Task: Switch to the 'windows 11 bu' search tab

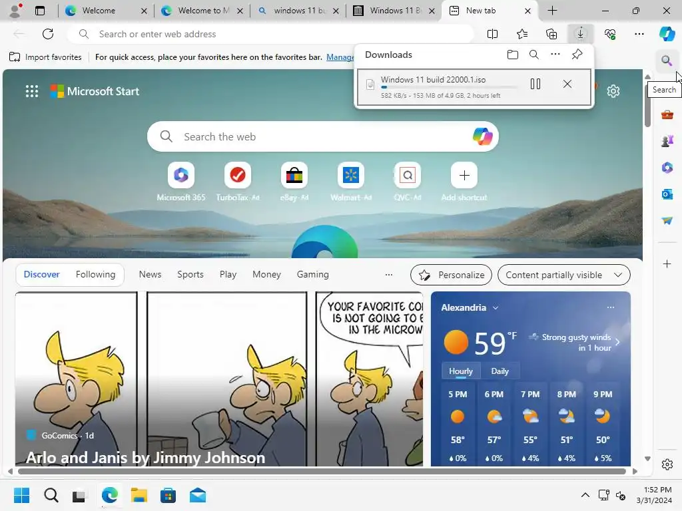Action: 299,11
